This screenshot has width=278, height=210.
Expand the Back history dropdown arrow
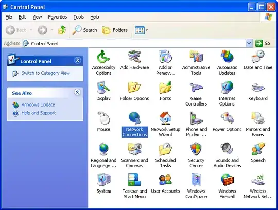tap(31, 30)
